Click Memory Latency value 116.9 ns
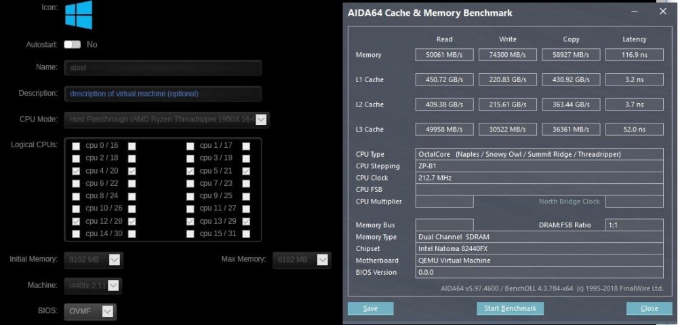This screenshot has height=325, width=678. (x=635, y=55)
